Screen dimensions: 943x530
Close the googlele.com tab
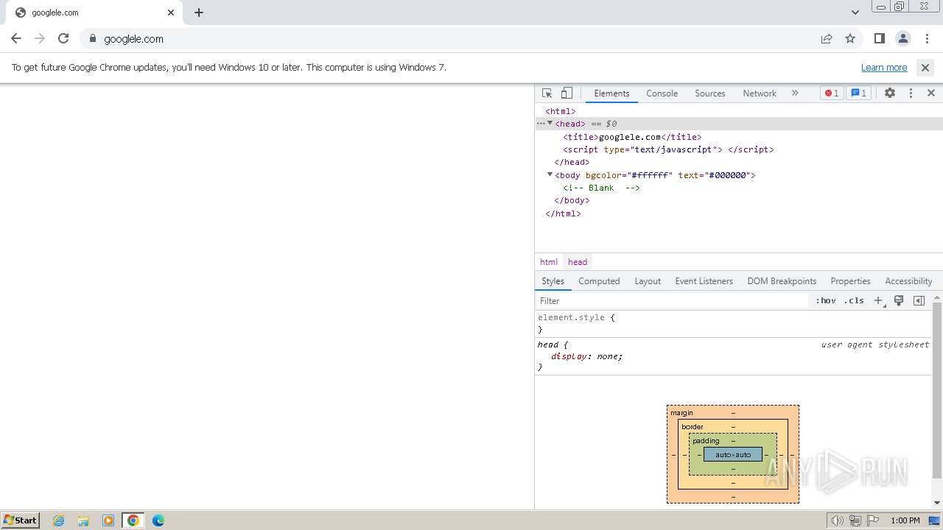tap(171, 13)
